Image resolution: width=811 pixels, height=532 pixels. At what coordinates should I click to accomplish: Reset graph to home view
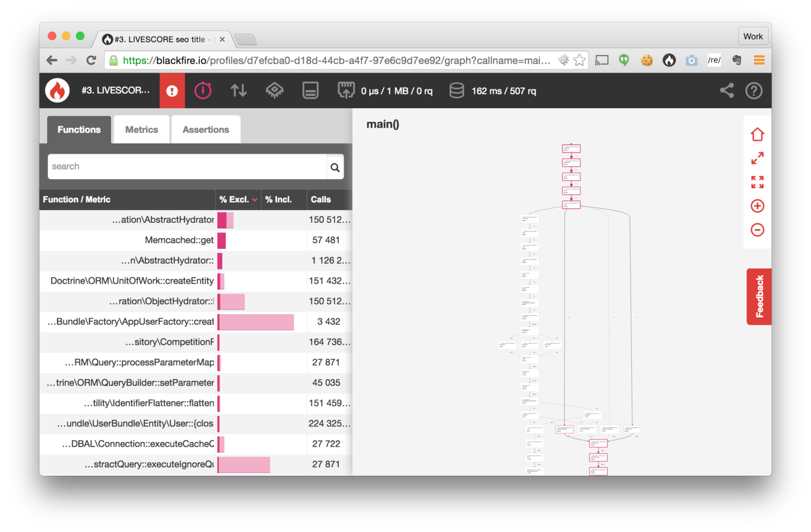point(757,135)
